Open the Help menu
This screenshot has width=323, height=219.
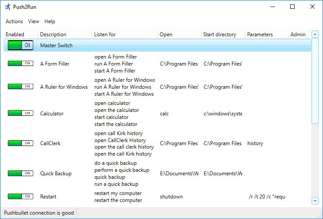pyautogui.click(x=50, y=21)
